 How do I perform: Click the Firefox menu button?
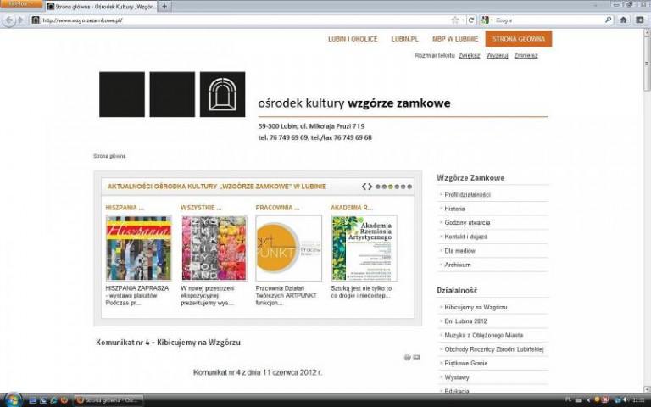tap(20, 3)
